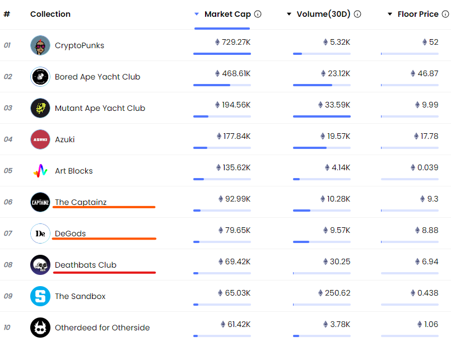451x341 pixels.
Task: Open the Otherdeed for Otherside logo
Action: click(x=40, y=328)
